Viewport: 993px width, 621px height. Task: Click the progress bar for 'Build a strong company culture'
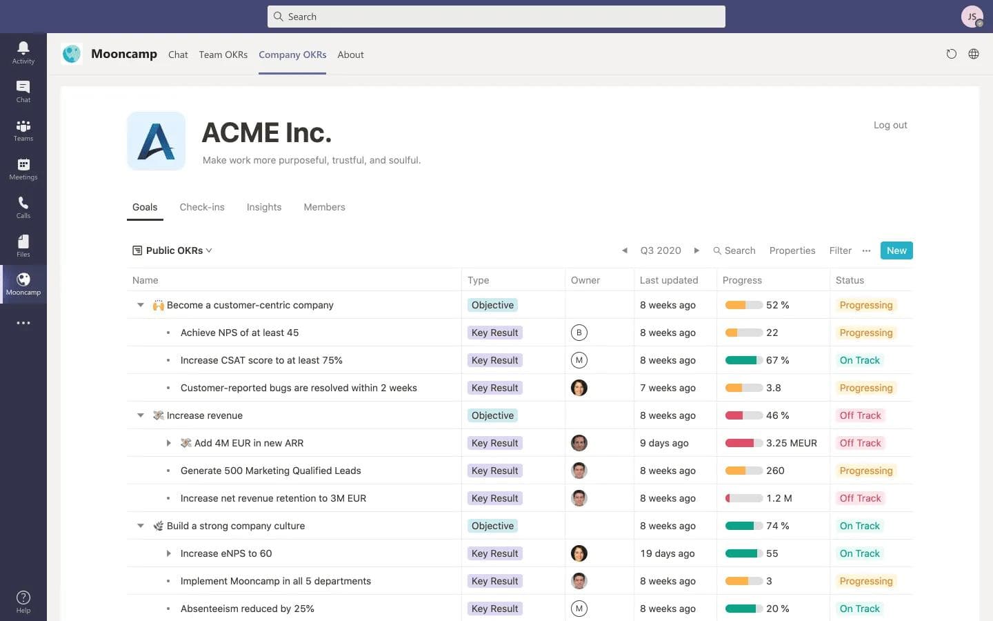(x=742, y=525)
